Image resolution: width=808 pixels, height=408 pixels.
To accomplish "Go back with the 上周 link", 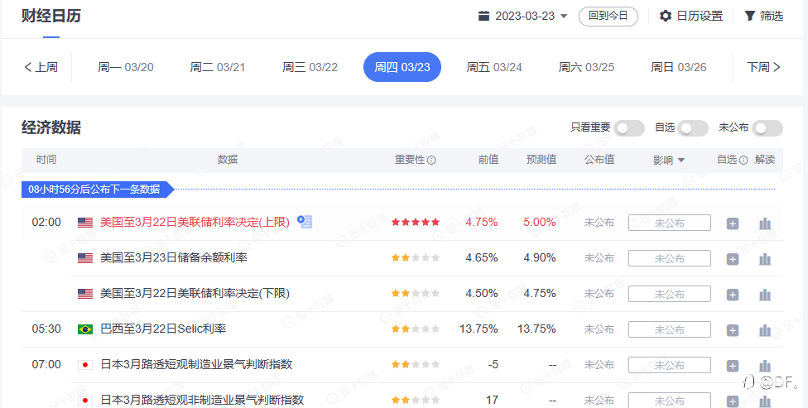I will tap(41, 67).
